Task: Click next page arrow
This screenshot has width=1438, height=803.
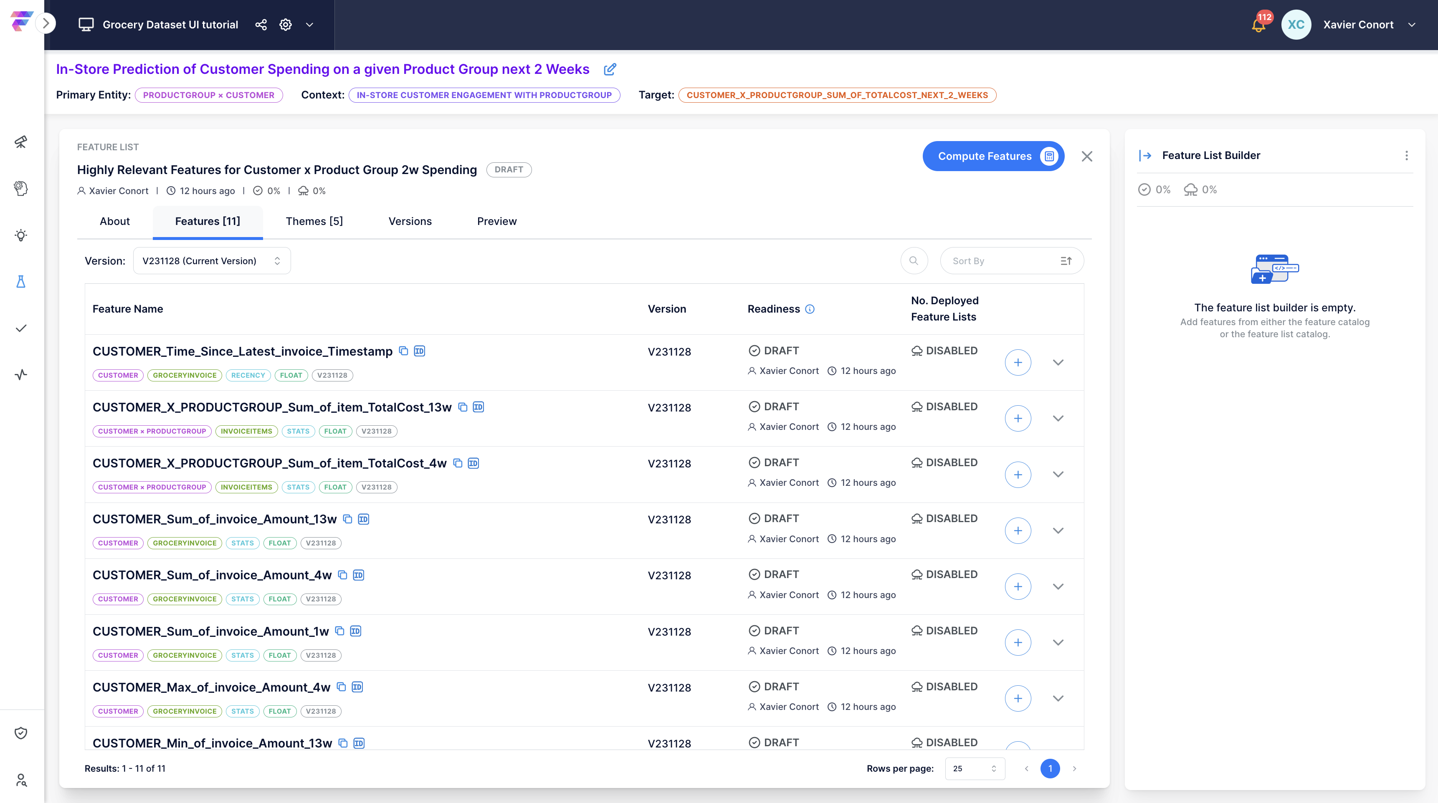Action: (1074, 768)
